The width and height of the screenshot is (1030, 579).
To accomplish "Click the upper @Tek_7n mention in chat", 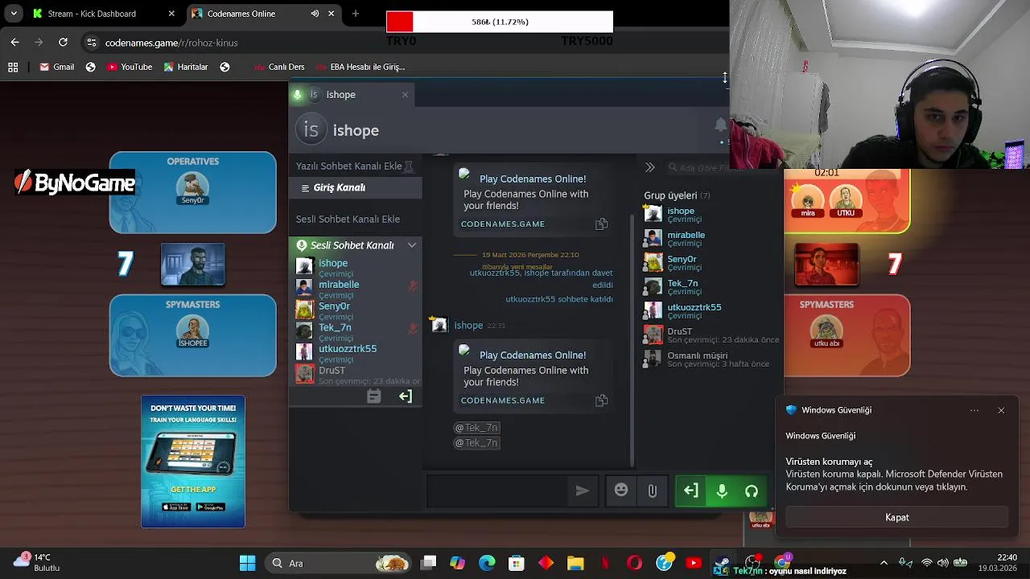I will click(476, 428).
